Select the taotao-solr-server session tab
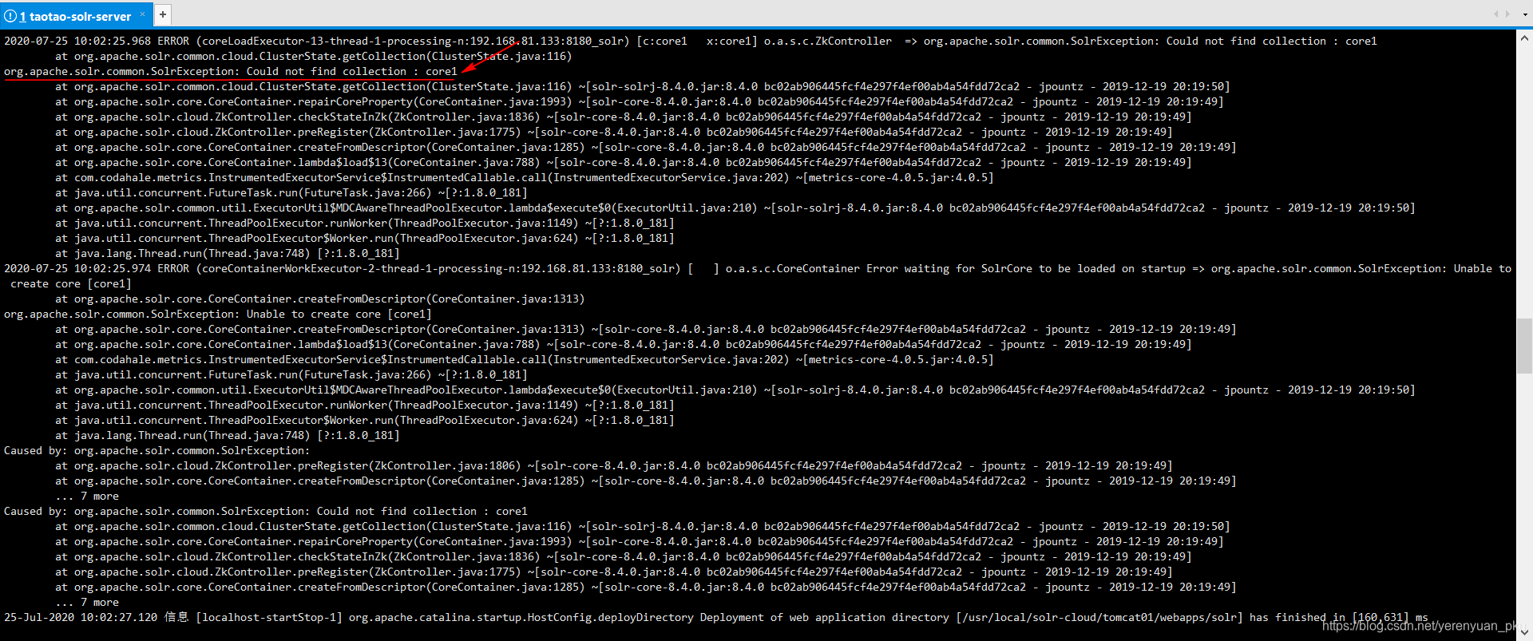Image resolution: width=1533 pixels, height=641 pixels. click(76, 15)
